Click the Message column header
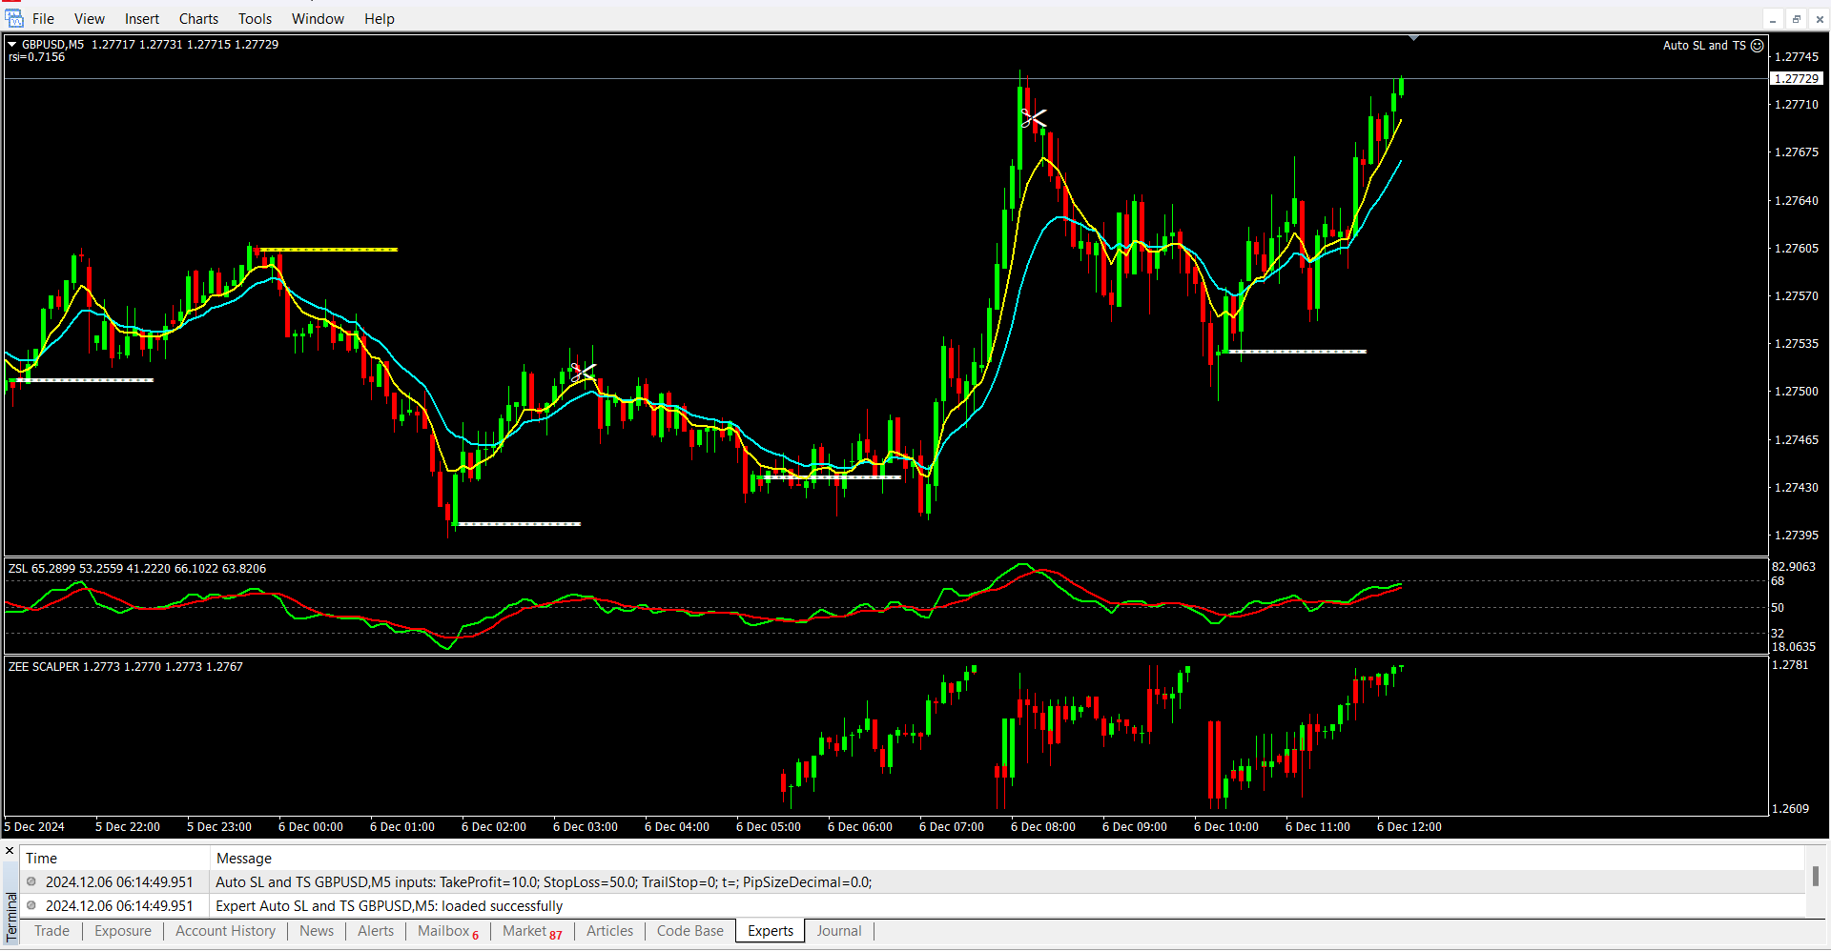1831x951 pixels. (244, 859)
